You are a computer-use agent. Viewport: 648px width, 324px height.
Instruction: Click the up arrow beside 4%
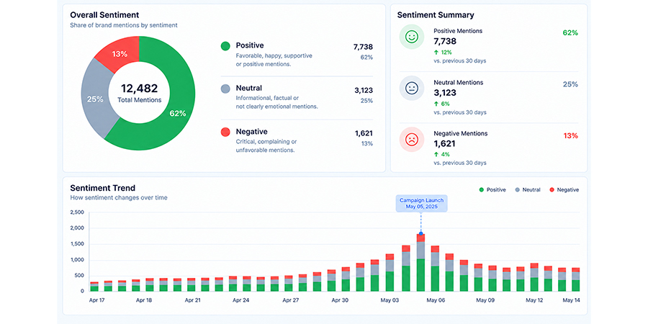click(x=436, y=154)
